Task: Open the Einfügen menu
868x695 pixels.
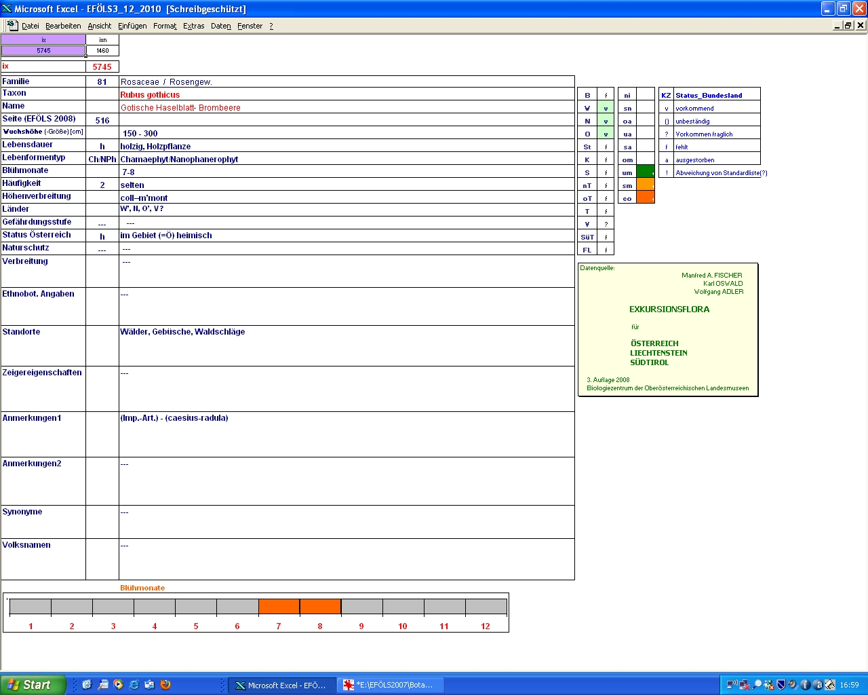Action: coord(132,26)
